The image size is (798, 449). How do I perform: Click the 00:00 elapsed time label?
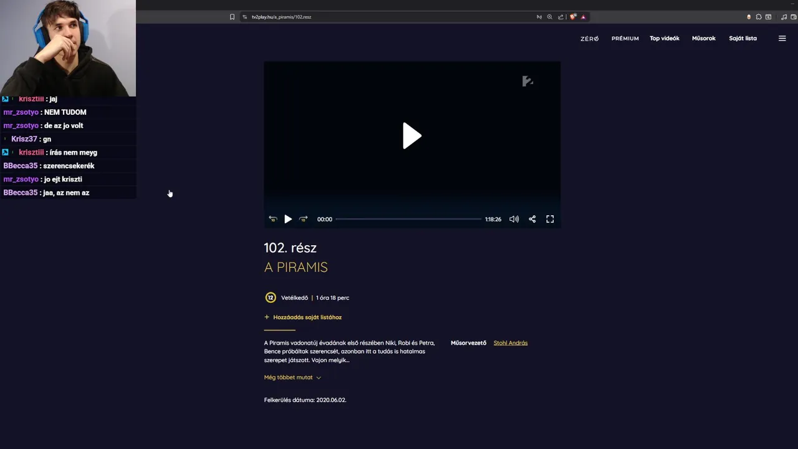pos(324,219)
